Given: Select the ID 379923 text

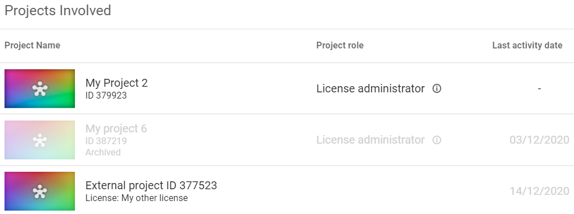Looking at the screenshot, I should [106, 96].
